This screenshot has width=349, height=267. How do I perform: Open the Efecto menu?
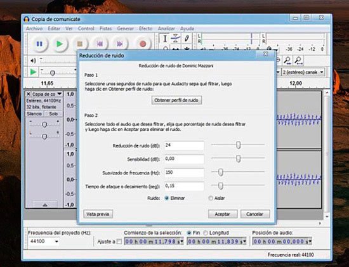146,29
